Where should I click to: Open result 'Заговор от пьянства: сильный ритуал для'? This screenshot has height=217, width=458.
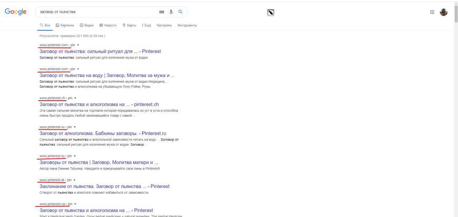[x=100, y=51]
